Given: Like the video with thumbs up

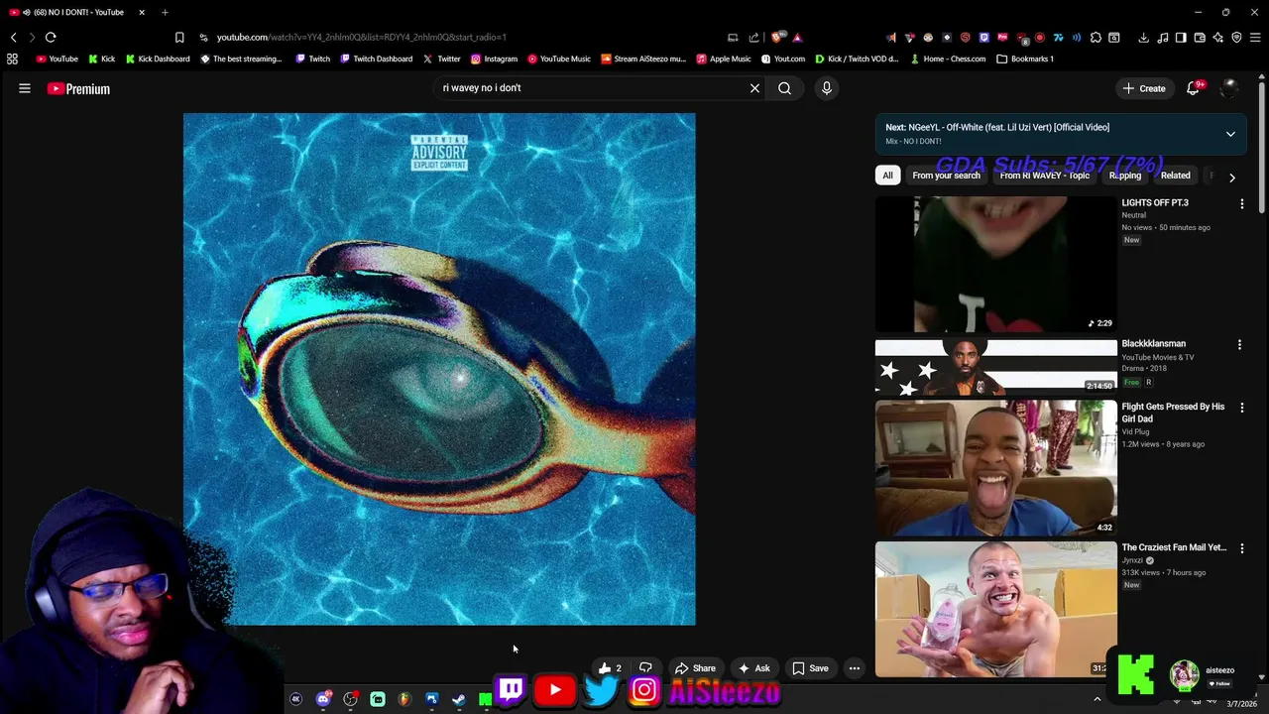Looking at the screenshot, I should point(610,668).
